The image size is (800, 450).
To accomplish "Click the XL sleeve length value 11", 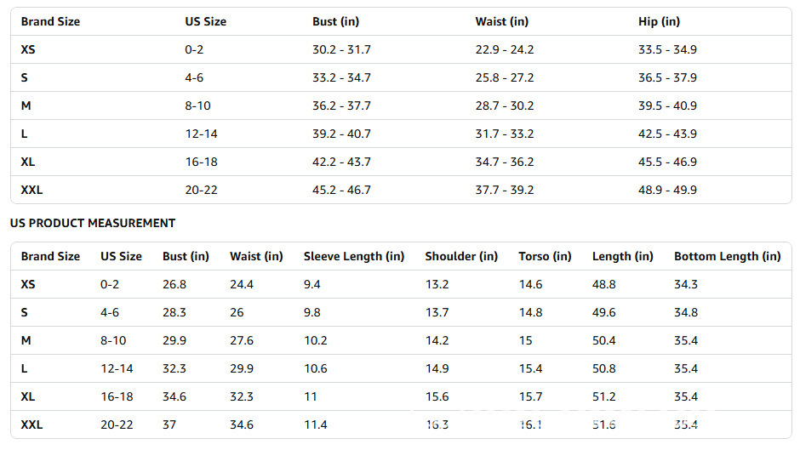I will point(310,396).
